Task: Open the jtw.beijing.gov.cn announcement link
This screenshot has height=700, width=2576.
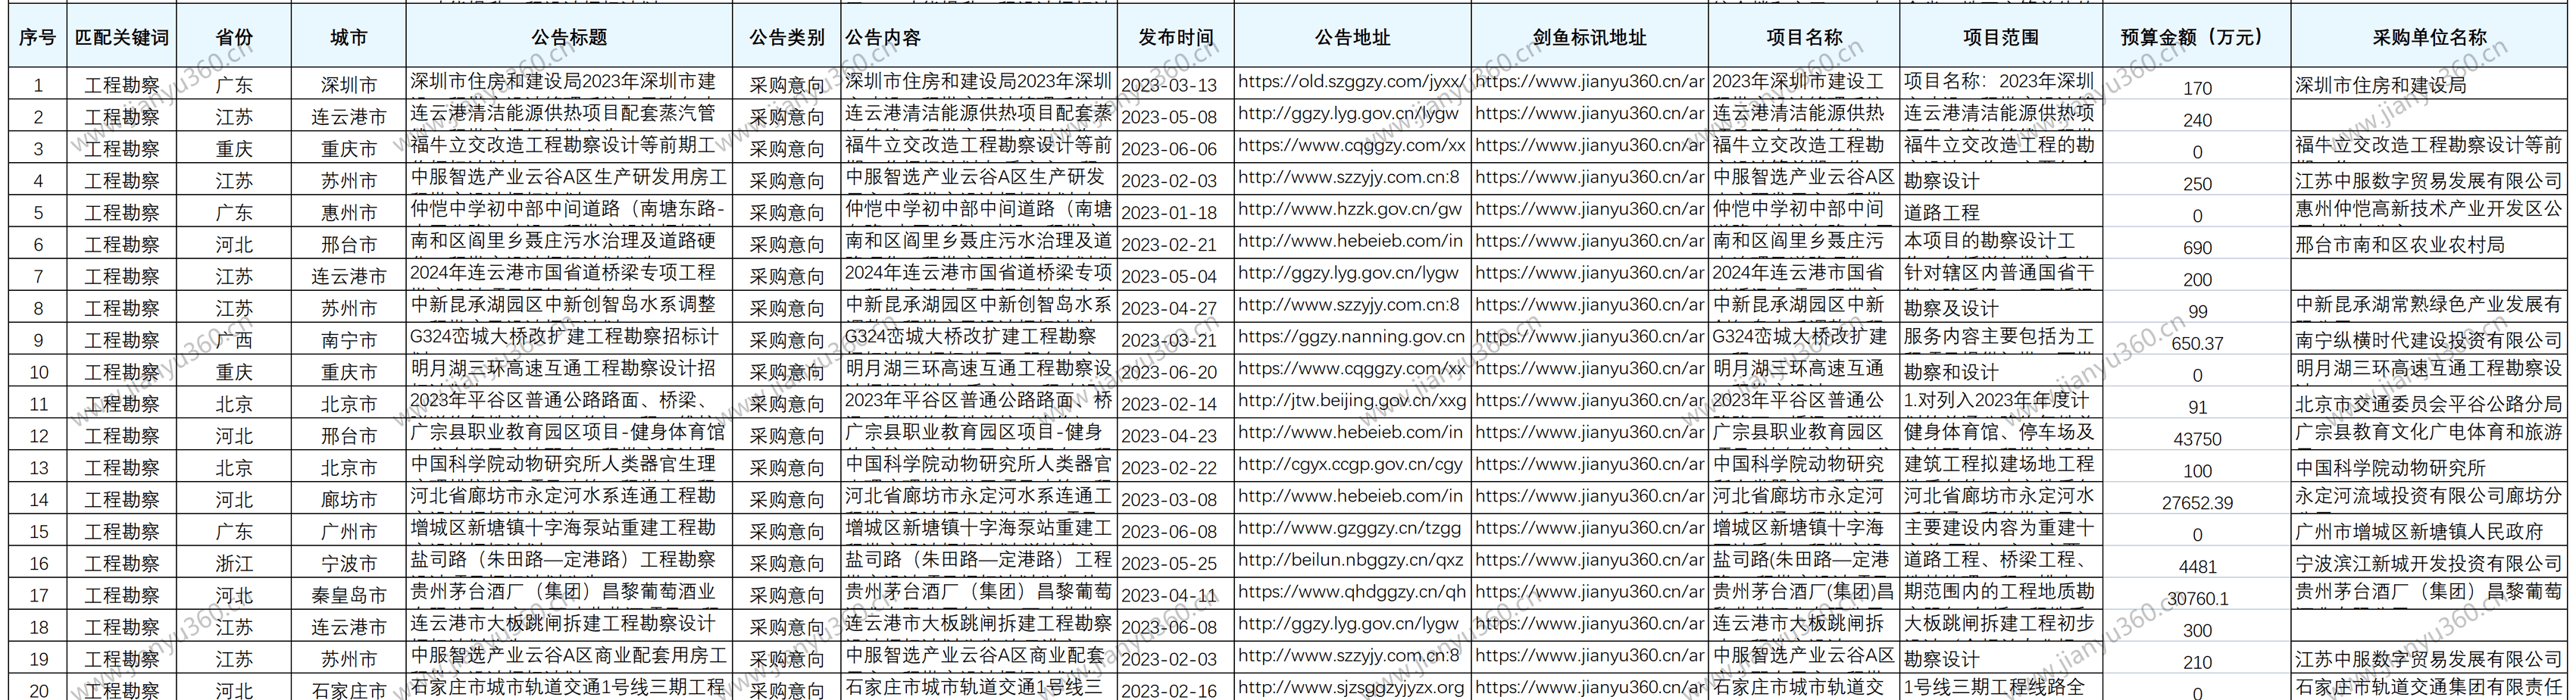Action: (x=1352, y=402)
